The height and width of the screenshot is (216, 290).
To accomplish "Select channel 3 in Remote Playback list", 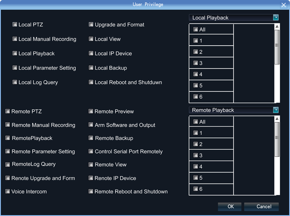I will 195,155.
